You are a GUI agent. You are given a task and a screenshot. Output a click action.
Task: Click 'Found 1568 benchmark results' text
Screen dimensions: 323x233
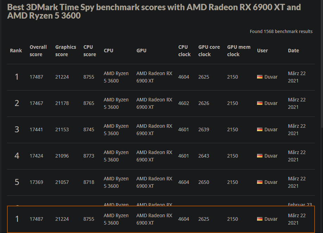[281, 32]
